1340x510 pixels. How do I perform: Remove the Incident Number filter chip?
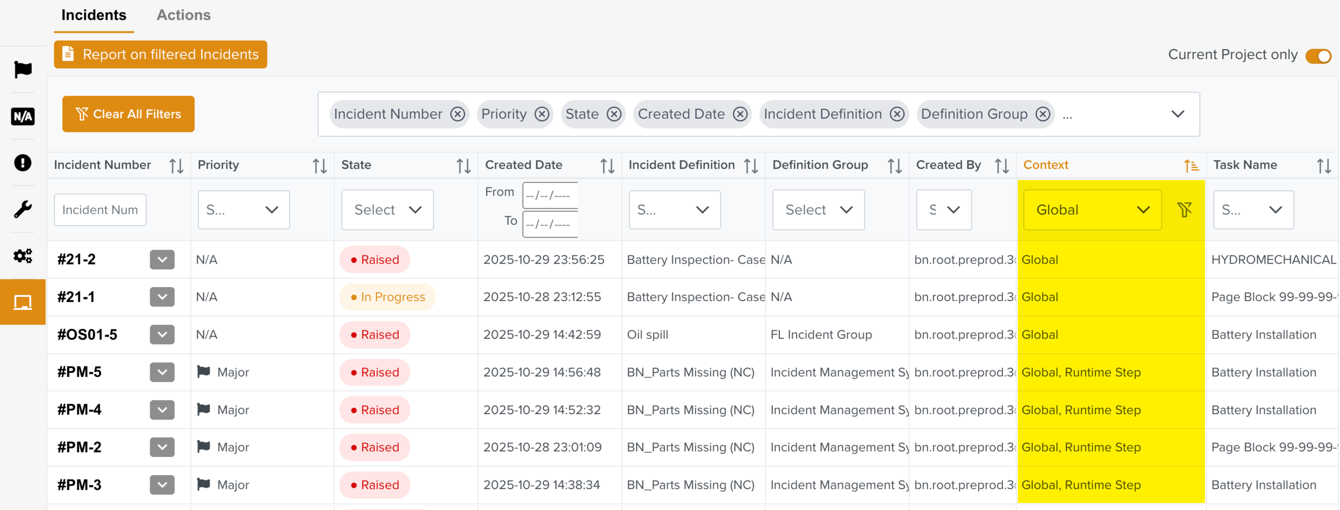pyautogui.click(x=457, y=114)
